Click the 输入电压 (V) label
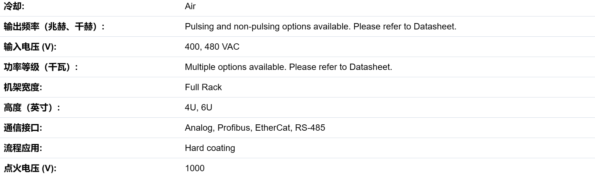Viewport: 595px width, 181px height. pos(30,47)
